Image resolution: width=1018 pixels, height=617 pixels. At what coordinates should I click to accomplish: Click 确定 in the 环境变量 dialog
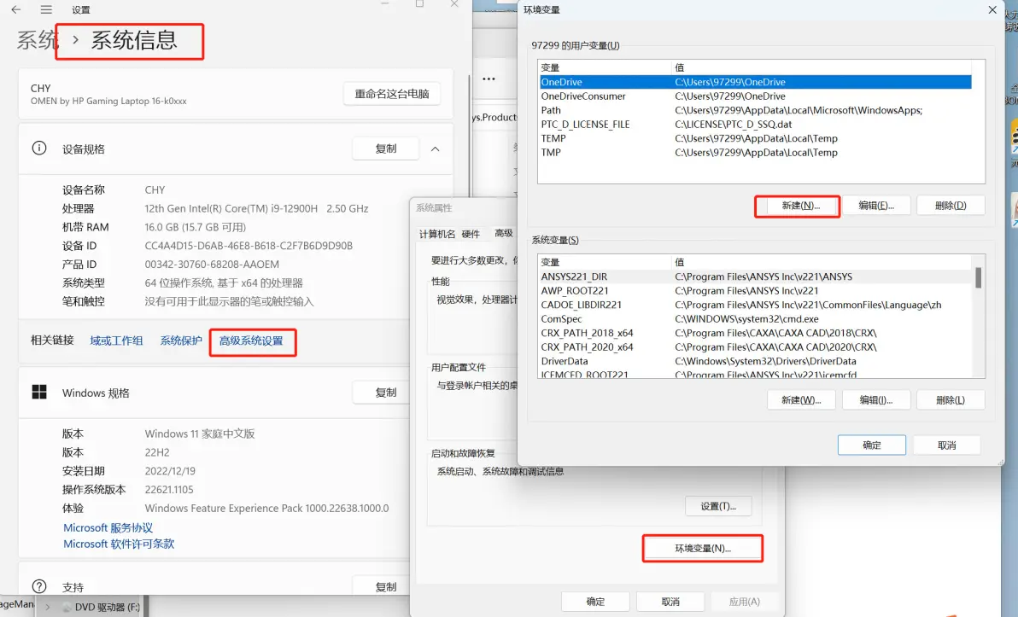click(x=871, y=445)
